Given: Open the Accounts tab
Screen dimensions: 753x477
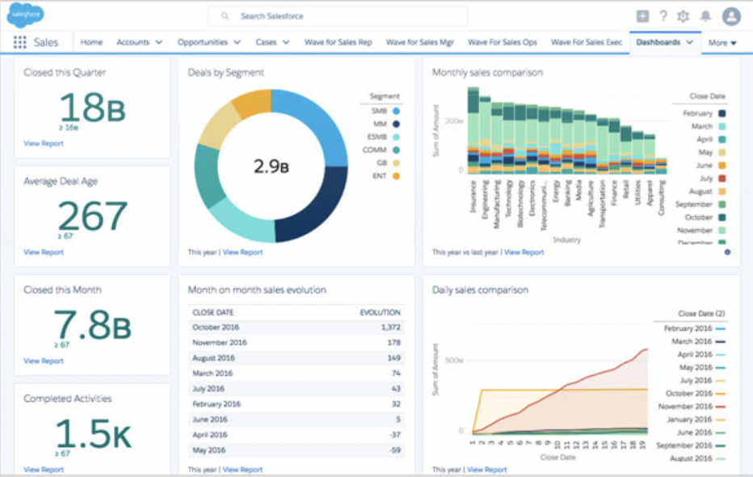Looking at the screenshot, I should (133, 42).
